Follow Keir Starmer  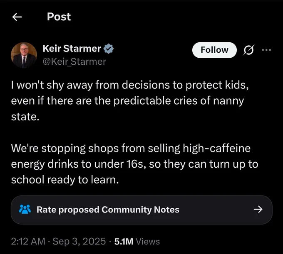point(214,50)
